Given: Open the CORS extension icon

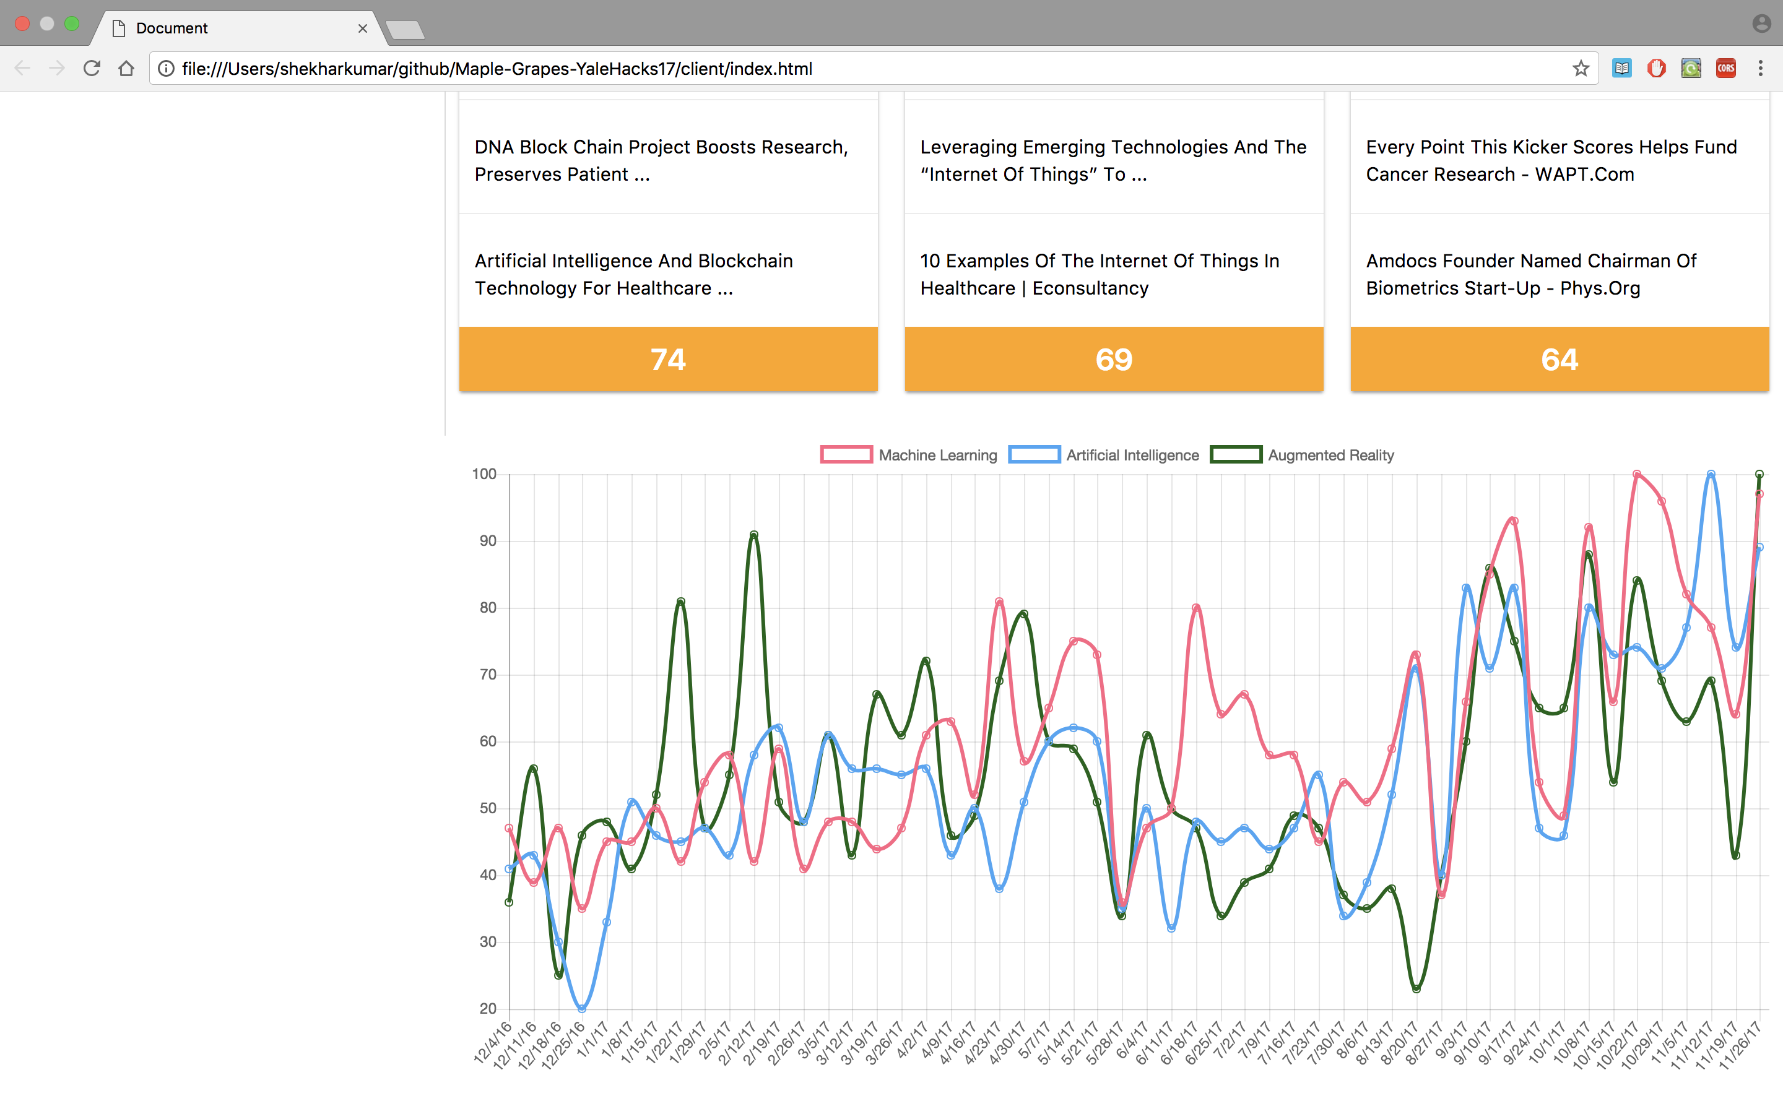Looking at the screenshot, I should coord(1725,69).
